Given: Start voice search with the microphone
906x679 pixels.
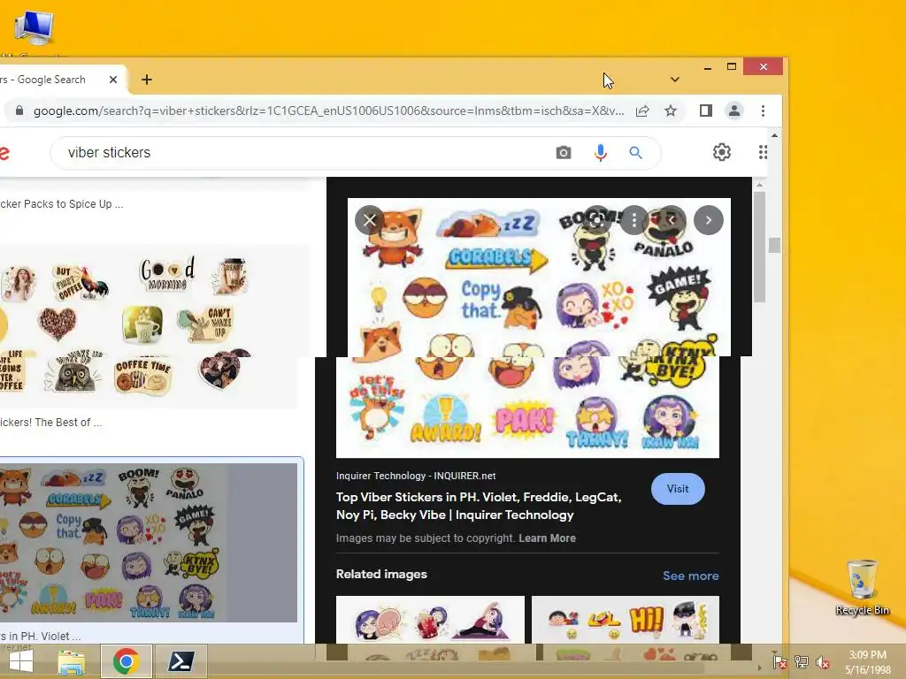Looking at the screenshot, I should click(x=601, y=152).
